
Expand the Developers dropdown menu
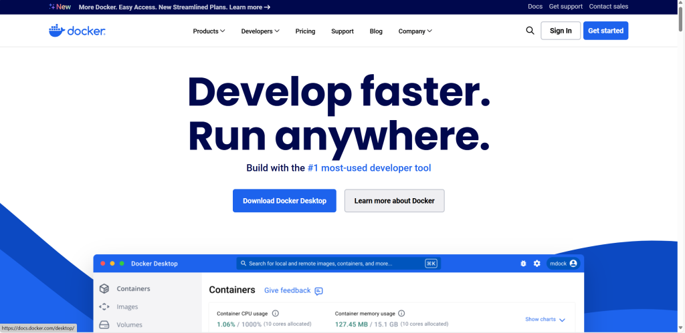click(x=260, y=31)
